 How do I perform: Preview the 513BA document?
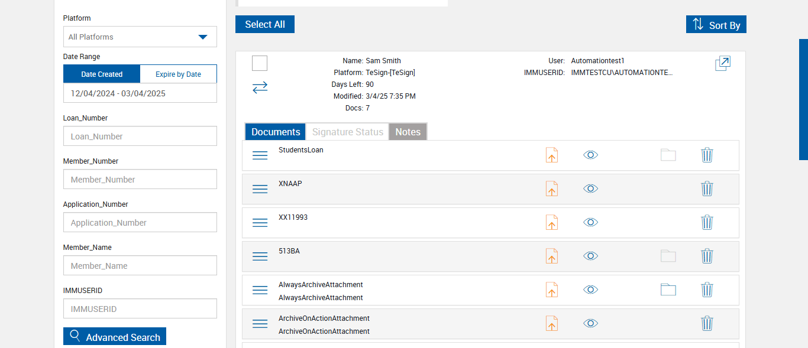(x=590, y=256)
